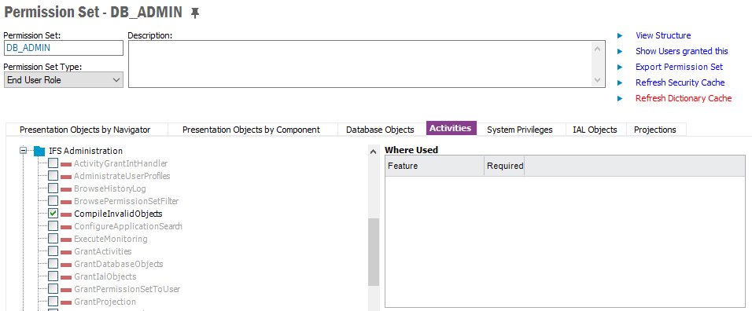
Task: Enable the GrantPermissionSetToUser checkbox
Action: click(53, 289)
